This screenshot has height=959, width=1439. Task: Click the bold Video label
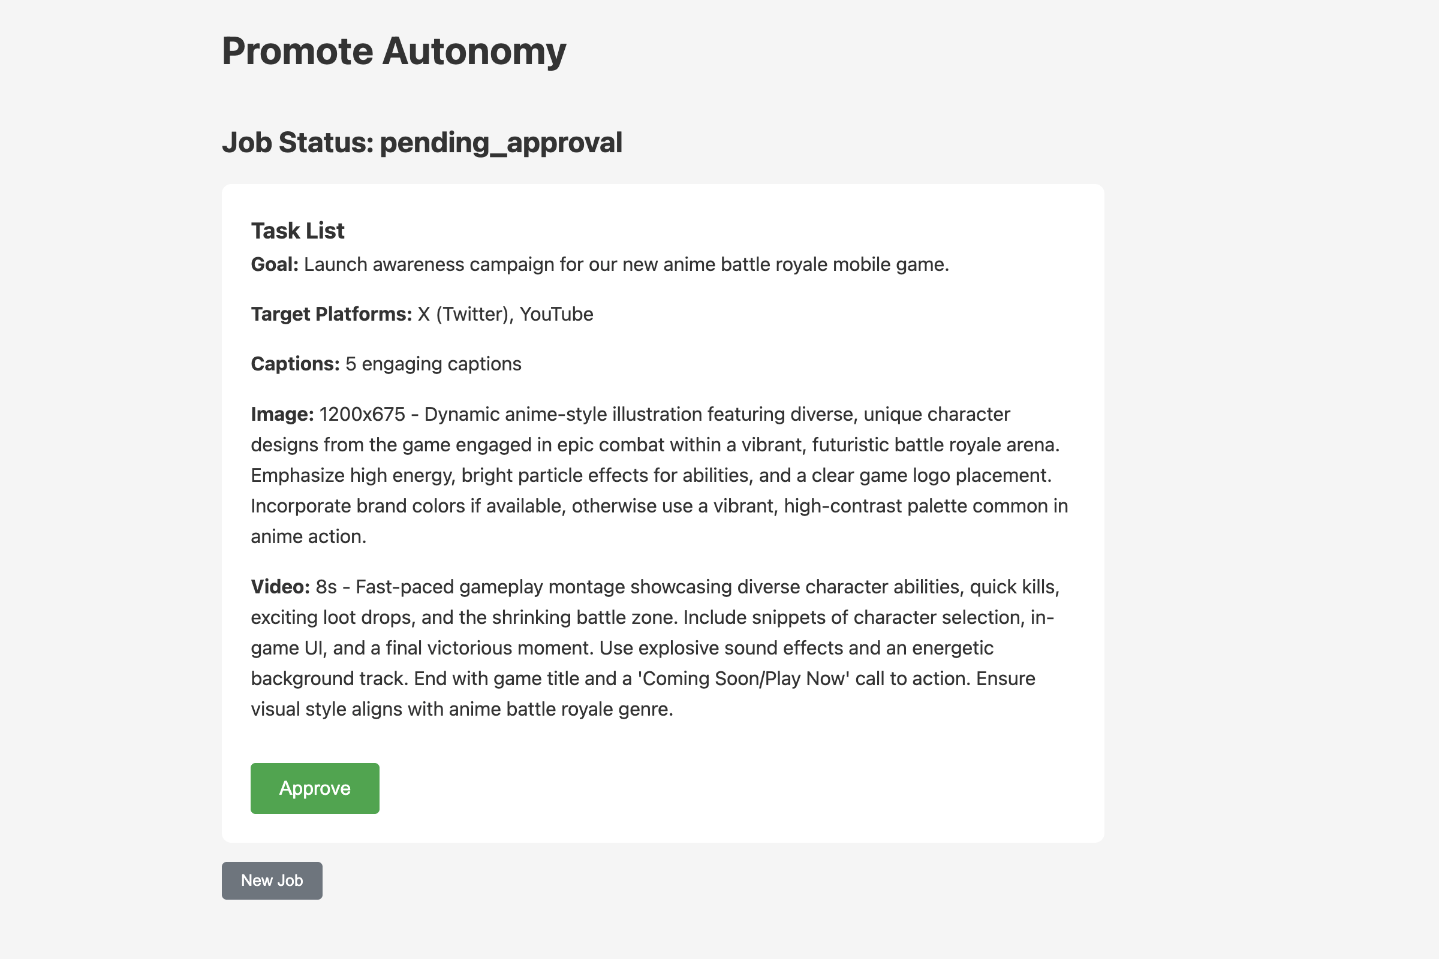280,587
